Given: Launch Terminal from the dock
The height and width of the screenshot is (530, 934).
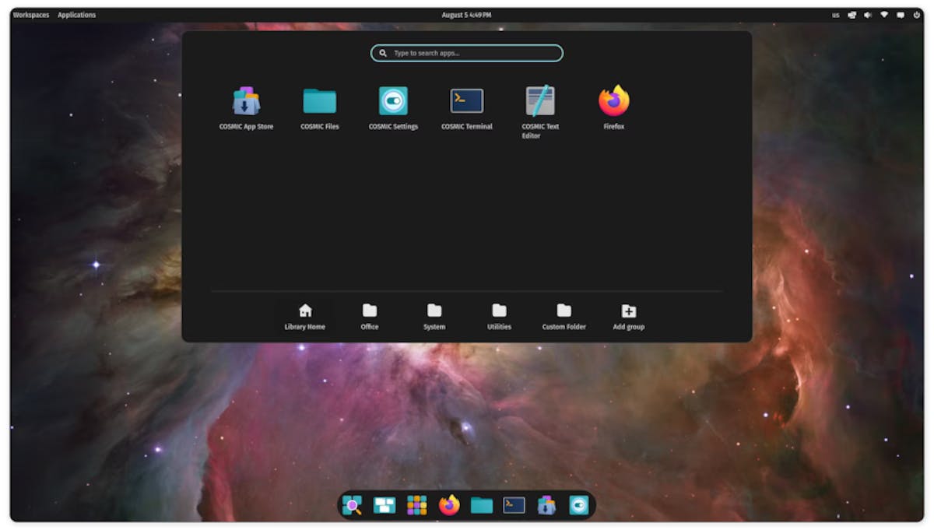Looking at the screenshot, I should tap(514, 506).
